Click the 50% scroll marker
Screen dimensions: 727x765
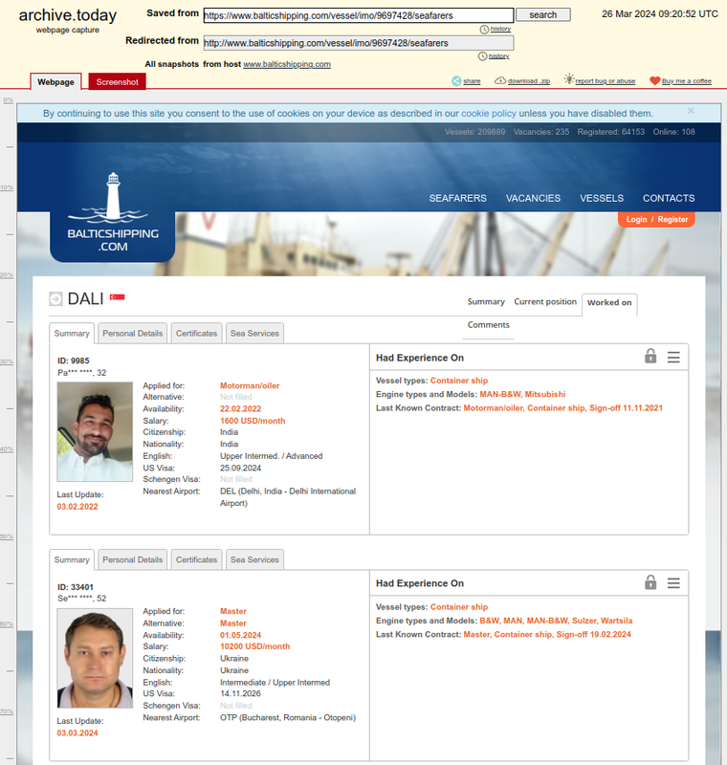click(7, 536)
